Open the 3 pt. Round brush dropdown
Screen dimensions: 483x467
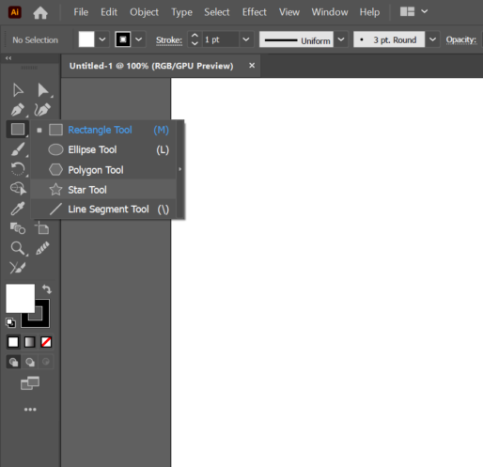(432, 39)
